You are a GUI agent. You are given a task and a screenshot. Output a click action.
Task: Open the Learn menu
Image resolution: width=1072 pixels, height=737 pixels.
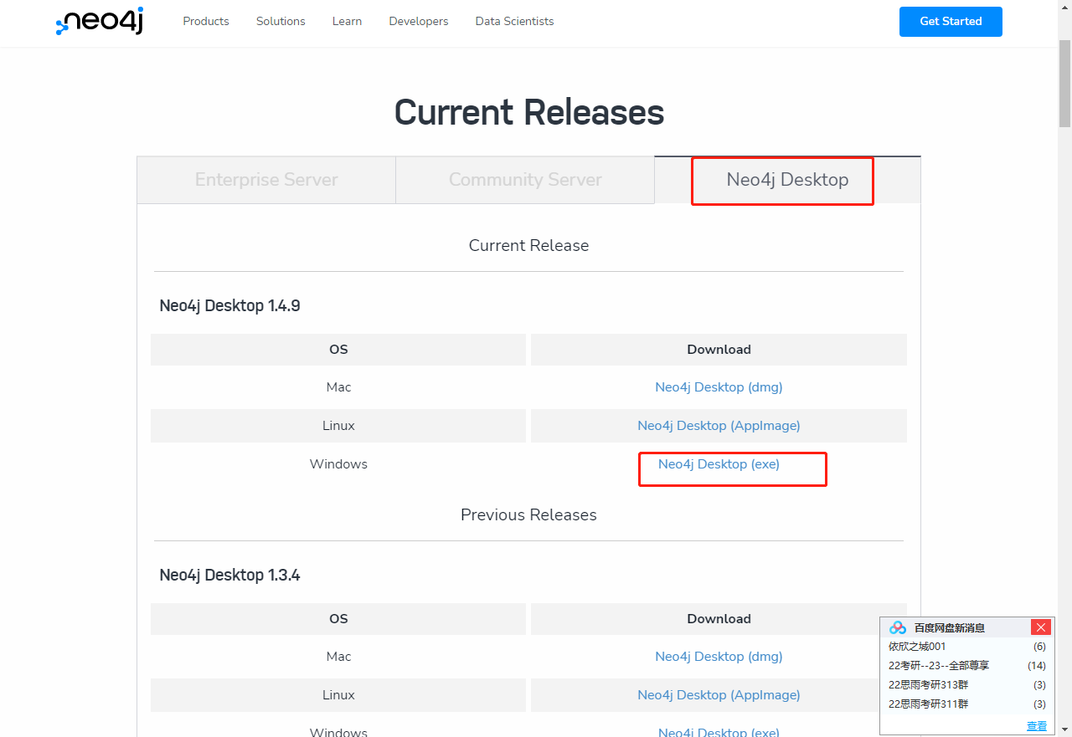click(x=347, y=21)
